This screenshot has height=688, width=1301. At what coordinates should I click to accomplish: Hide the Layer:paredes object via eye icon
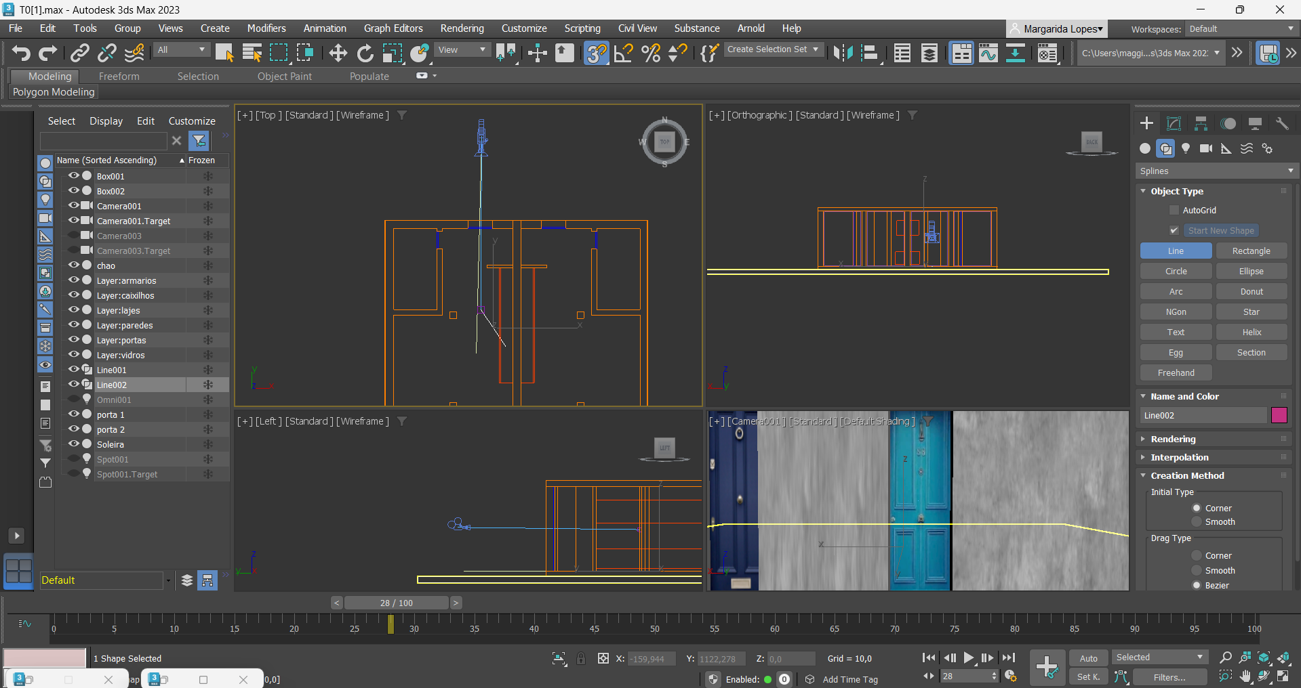pos(73,325)
